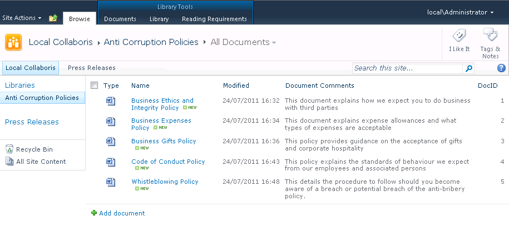
Task: Switch to the Library ribbon tab
Action: click(159, 19)
